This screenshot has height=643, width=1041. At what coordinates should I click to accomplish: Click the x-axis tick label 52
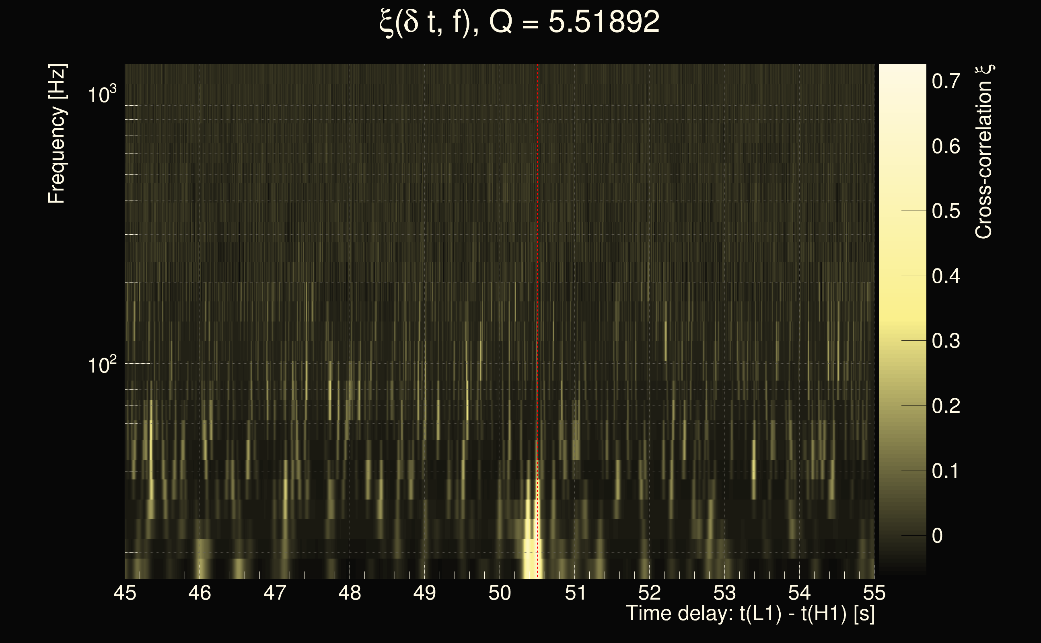point(650,593)
